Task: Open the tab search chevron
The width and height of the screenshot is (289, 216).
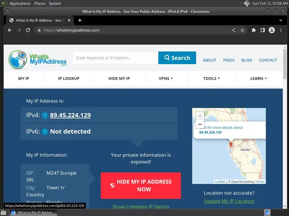Action: click(x=281, y=20)
